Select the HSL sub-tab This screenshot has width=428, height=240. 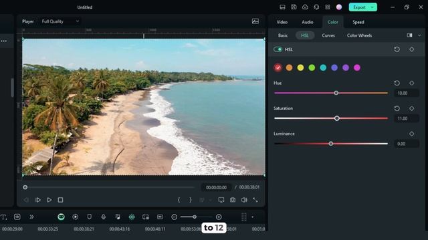(x=305, y=35)
